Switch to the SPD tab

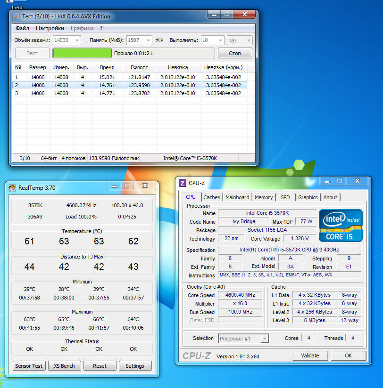(x=285, y=197)
